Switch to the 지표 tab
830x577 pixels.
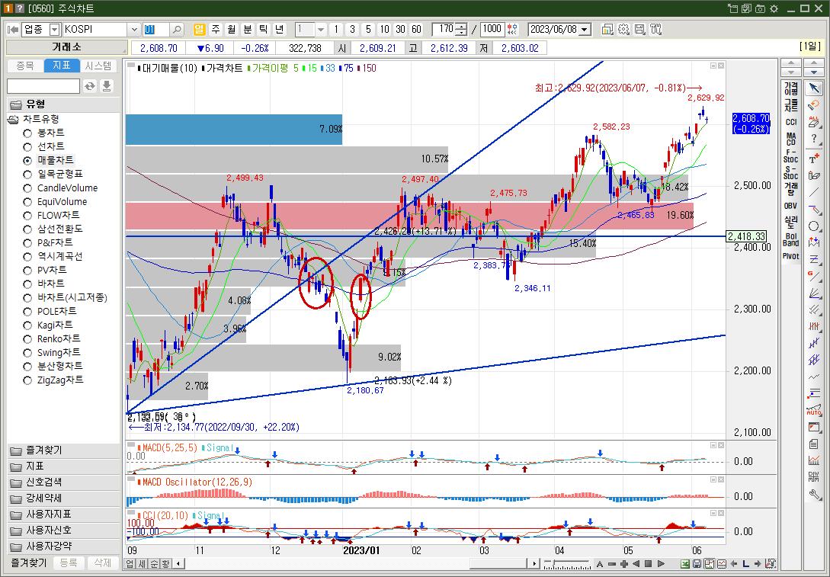[62, 66]
